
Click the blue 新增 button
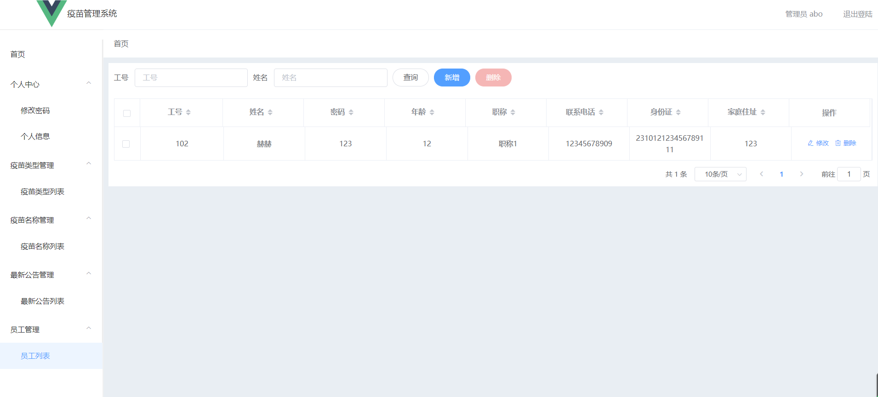click(x=452, y=77)
